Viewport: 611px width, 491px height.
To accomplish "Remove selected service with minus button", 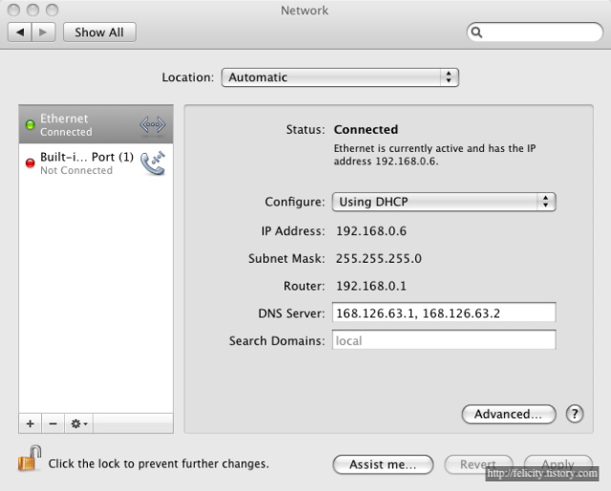I will point(53,423).
